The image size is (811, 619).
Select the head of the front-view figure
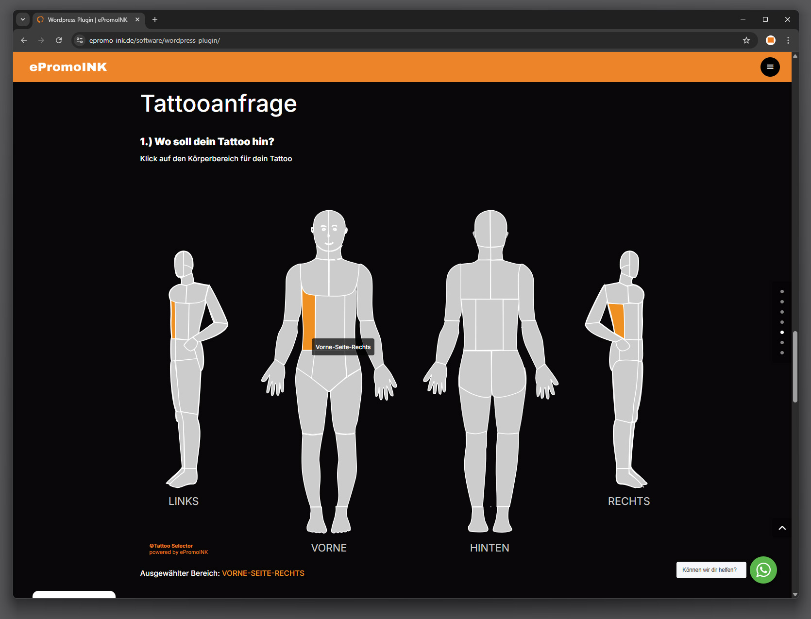click(329, 229)
